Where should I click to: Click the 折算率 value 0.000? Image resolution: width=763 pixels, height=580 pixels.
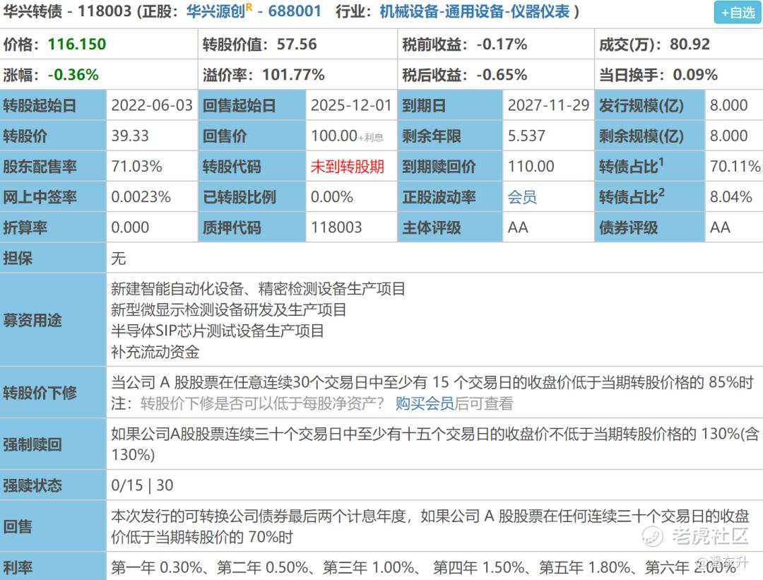(x=130, y=227)
